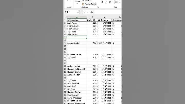Click the Order date header cell
This screenshot has height=104, width=185.
pyautogui.click(x=105, y=20)
